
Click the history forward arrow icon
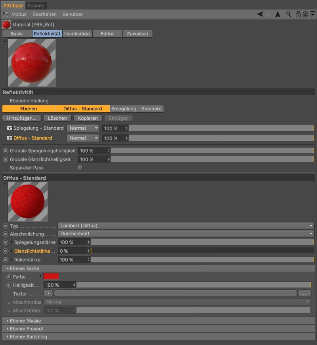click(277, 14)
